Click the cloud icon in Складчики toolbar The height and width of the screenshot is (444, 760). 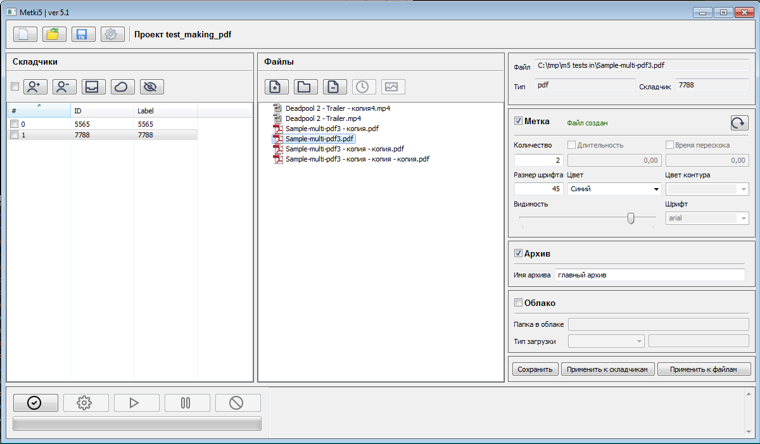coord(123,87)
